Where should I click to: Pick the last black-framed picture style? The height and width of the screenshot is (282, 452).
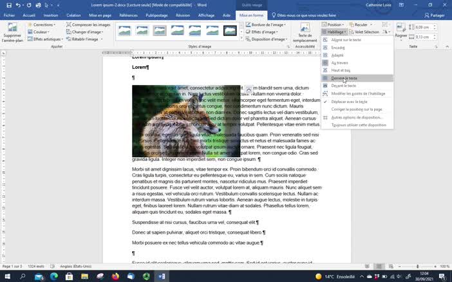[230, 31]
